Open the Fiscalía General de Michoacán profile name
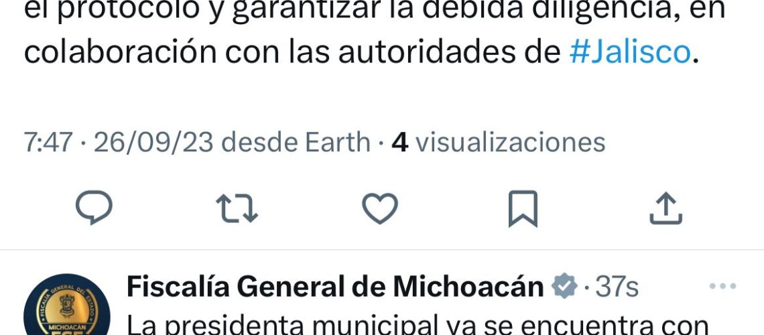Image resolution: width=764 pixels, height=335 pixels. [335, 287]
